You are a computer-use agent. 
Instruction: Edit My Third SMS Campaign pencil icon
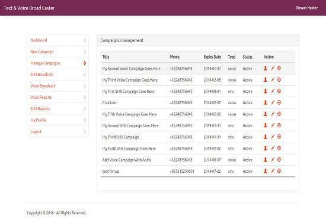[x=273, y=137]
